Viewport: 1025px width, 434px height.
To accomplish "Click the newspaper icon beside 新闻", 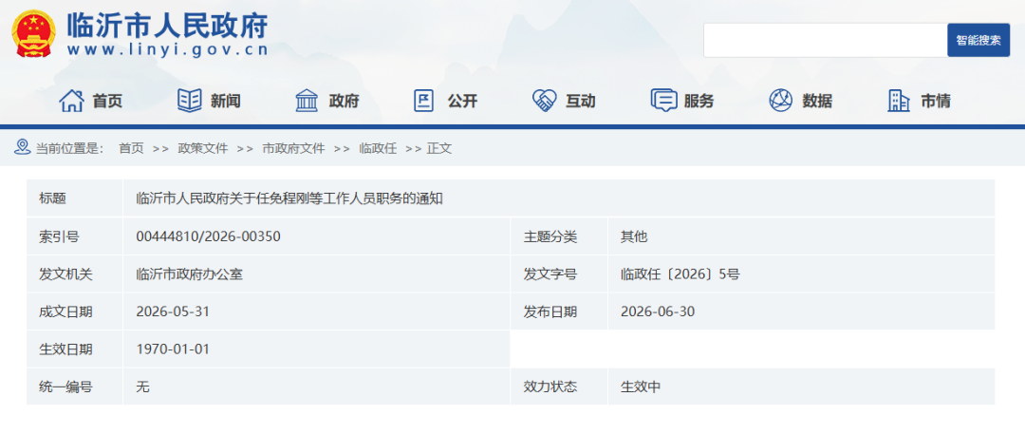I will tap(190, 101).
